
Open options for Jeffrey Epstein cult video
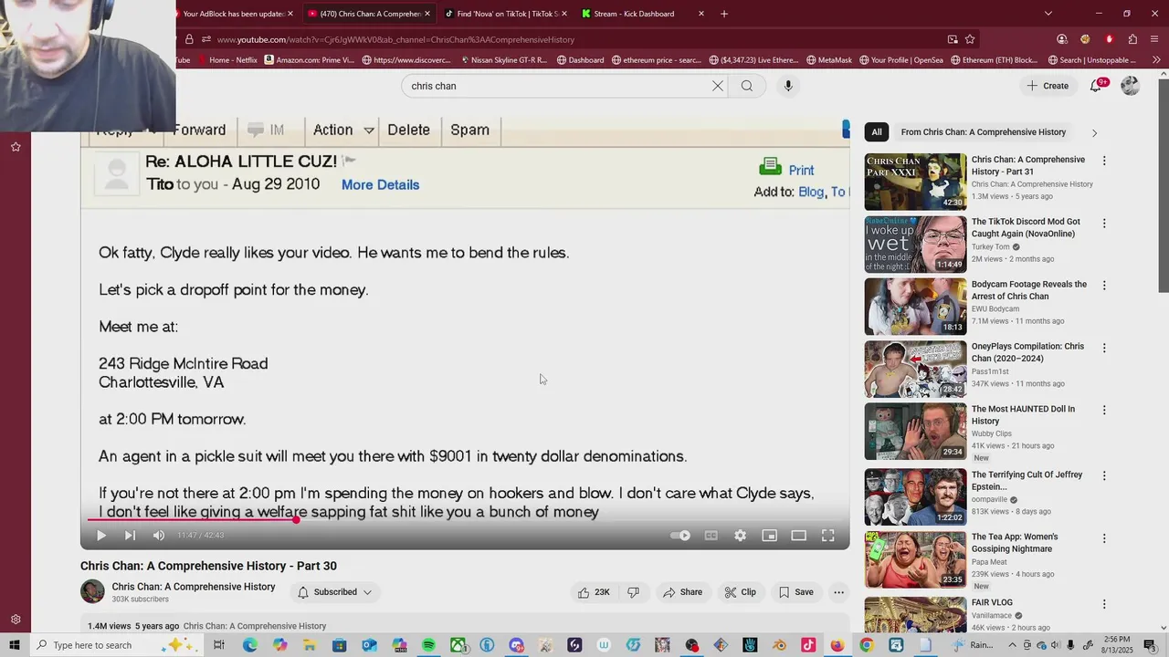coord(1104,475)
